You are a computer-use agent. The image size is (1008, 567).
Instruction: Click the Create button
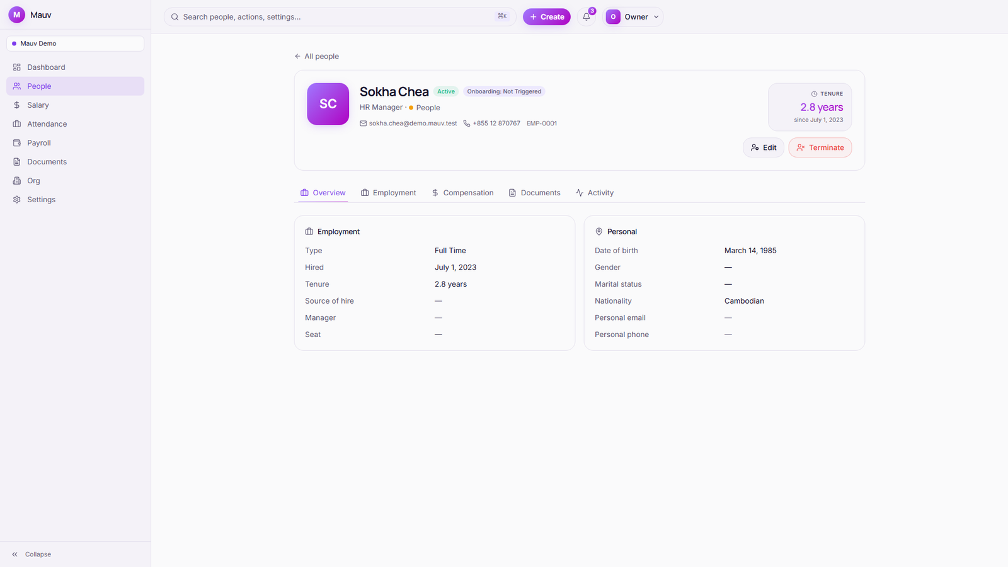coord(547,17)
